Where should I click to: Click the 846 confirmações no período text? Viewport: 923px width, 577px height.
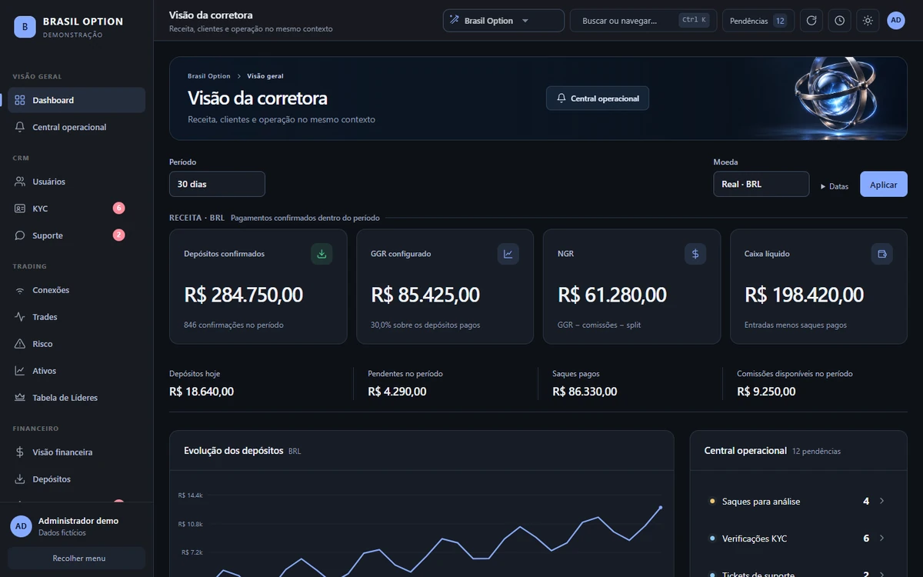[234, 325]
